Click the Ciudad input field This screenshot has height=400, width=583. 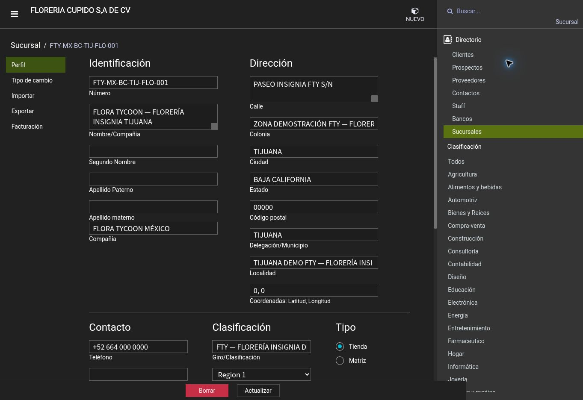314,151
